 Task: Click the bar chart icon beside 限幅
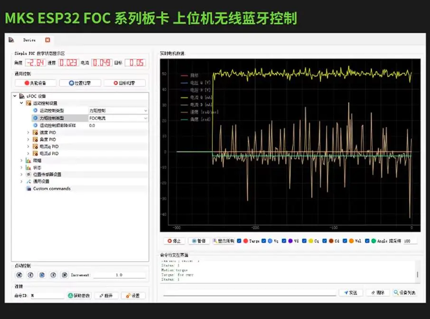point(28,160)
